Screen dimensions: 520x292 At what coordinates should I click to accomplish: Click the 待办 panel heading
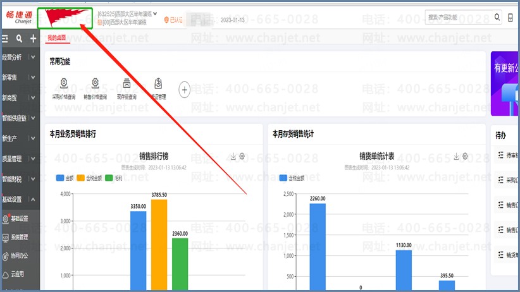(500, 135)
